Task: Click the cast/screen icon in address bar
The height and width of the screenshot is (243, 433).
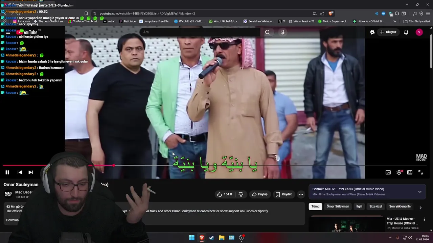Action: point(315,13)
